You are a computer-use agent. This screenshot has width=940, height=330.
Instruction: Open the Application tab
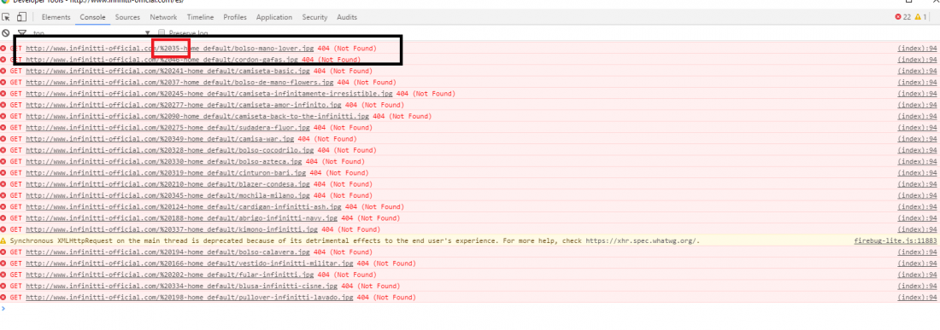click(274, 17)
